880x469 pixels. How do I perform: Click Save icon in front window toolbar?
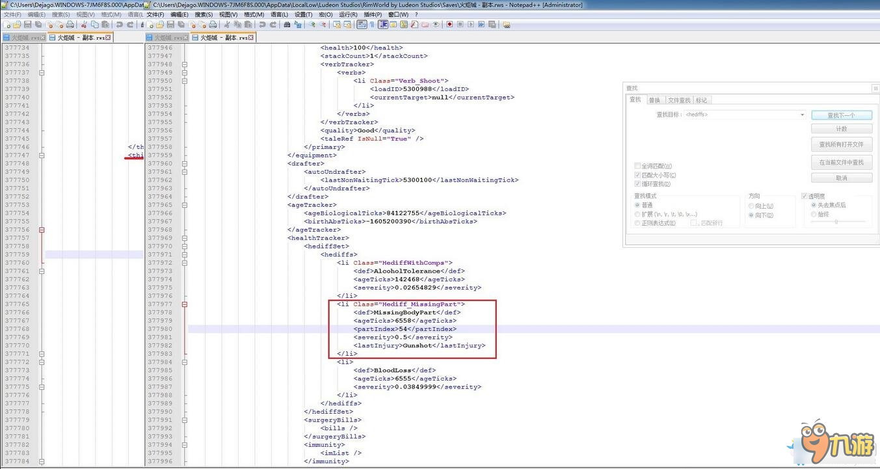click(170, 25)
